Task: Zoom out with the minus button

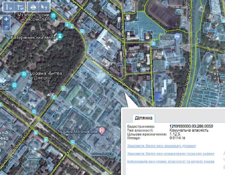Action: 6,27
